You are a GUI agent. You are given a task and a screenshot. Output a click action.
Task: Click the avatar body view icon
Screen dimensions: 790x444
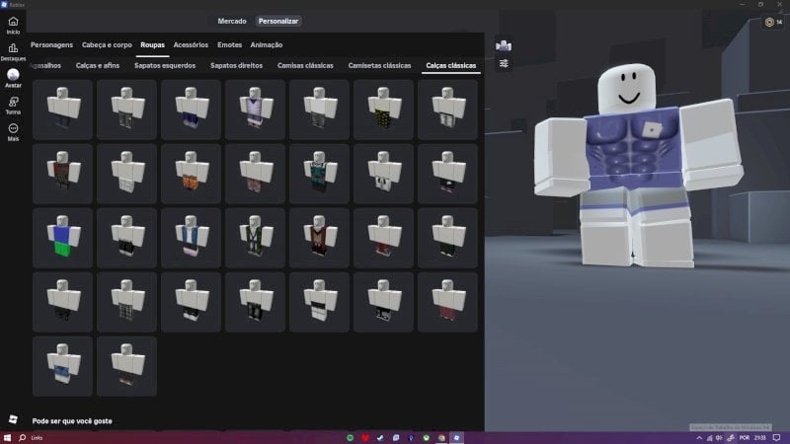point(504,45)
